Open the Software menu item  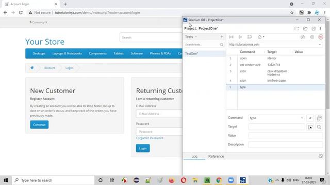pos(137,53)
